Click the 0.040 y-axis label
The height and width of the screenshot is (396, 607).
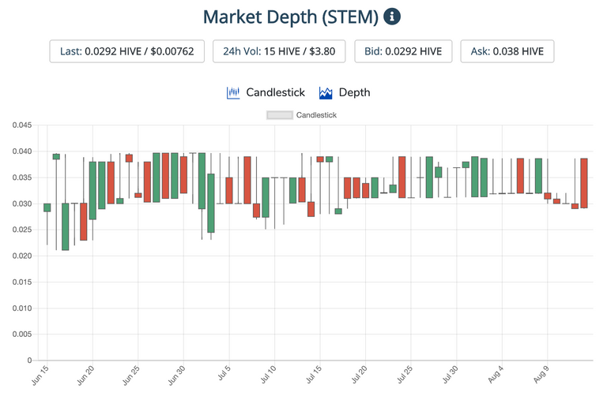point(22,151)
